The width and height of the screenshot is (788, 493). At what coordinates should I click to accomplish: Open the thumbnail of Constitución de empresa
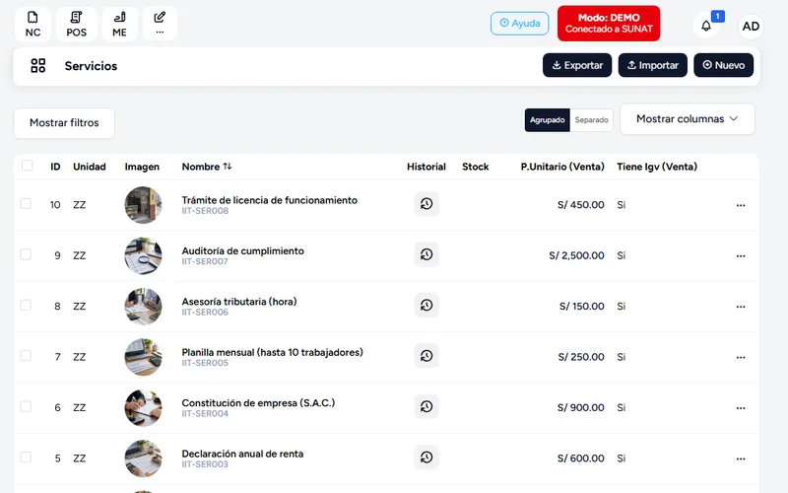tap(143, 407)
